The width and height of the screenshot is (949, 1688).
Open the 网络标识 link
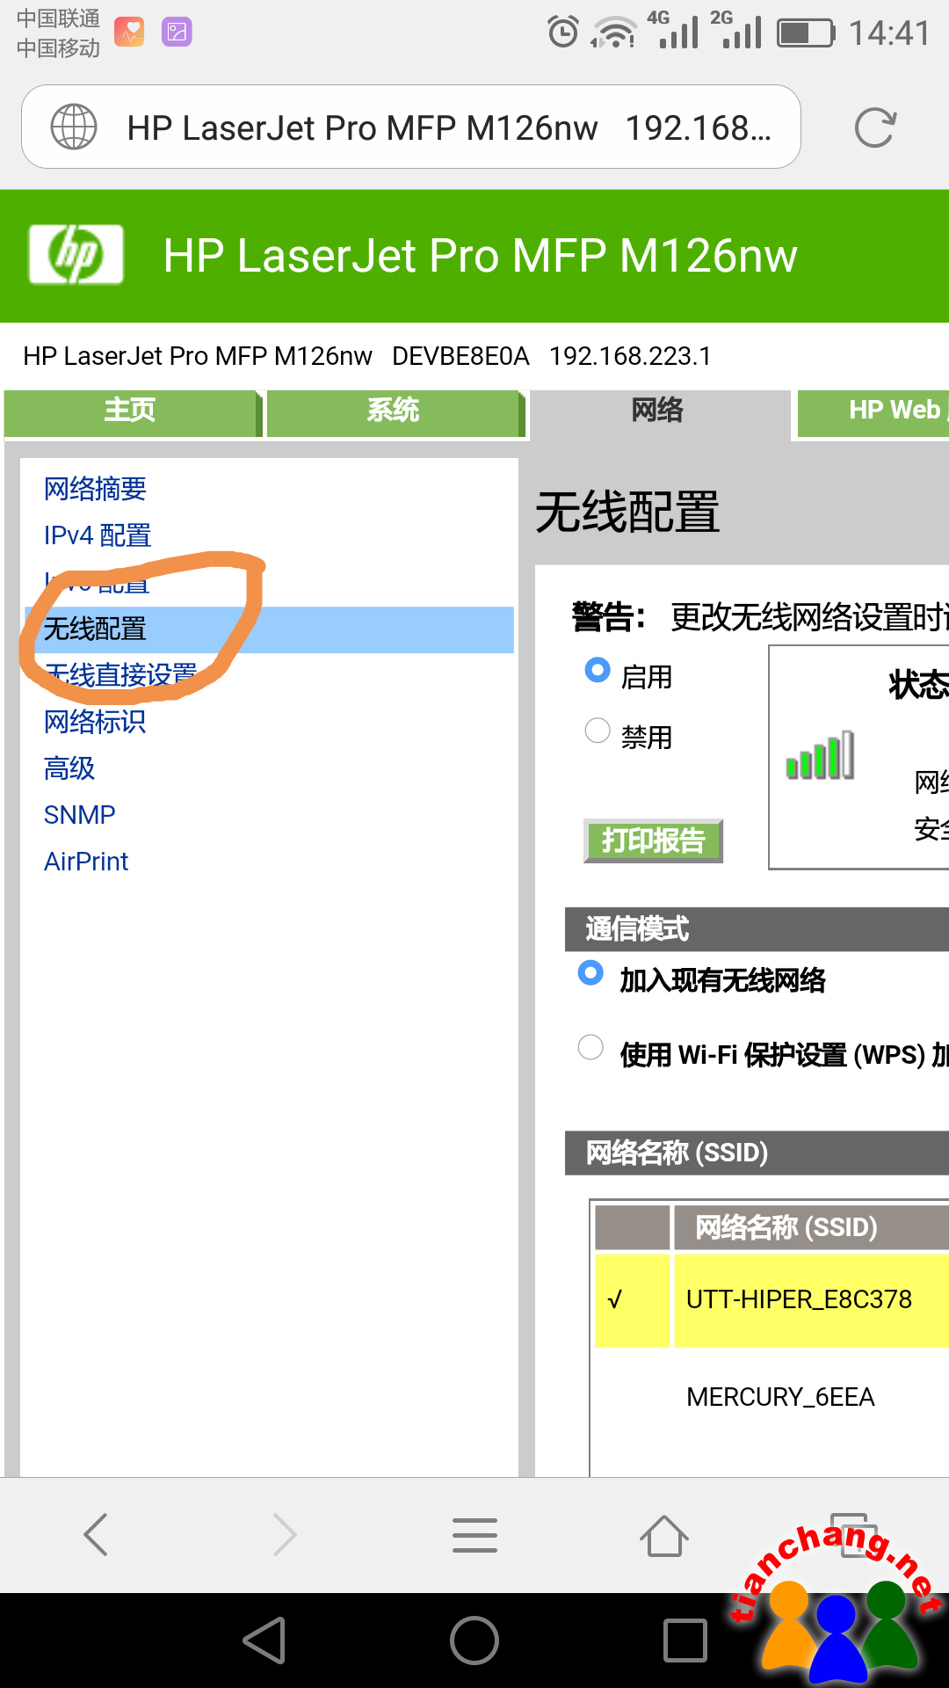point(95,722)
